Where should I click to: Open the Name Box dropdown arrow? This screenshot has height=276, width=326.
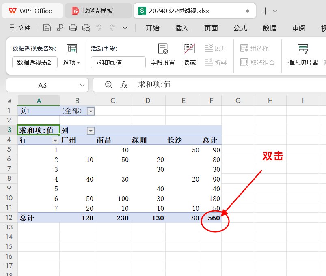(x=82, y=85)
